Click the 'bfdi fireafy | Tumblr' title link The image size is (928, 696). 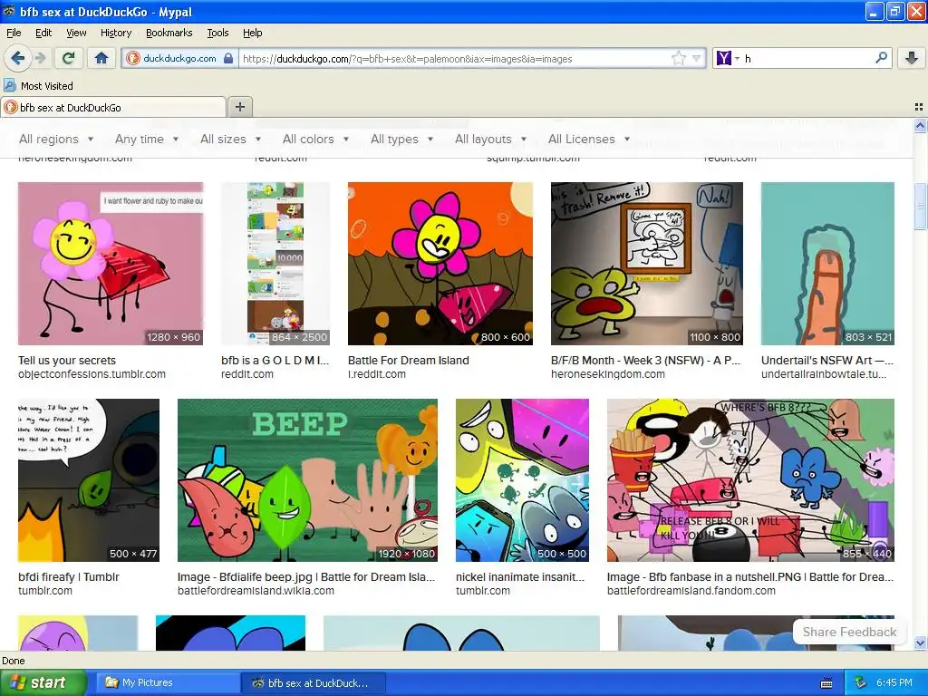tap(69, 577)
